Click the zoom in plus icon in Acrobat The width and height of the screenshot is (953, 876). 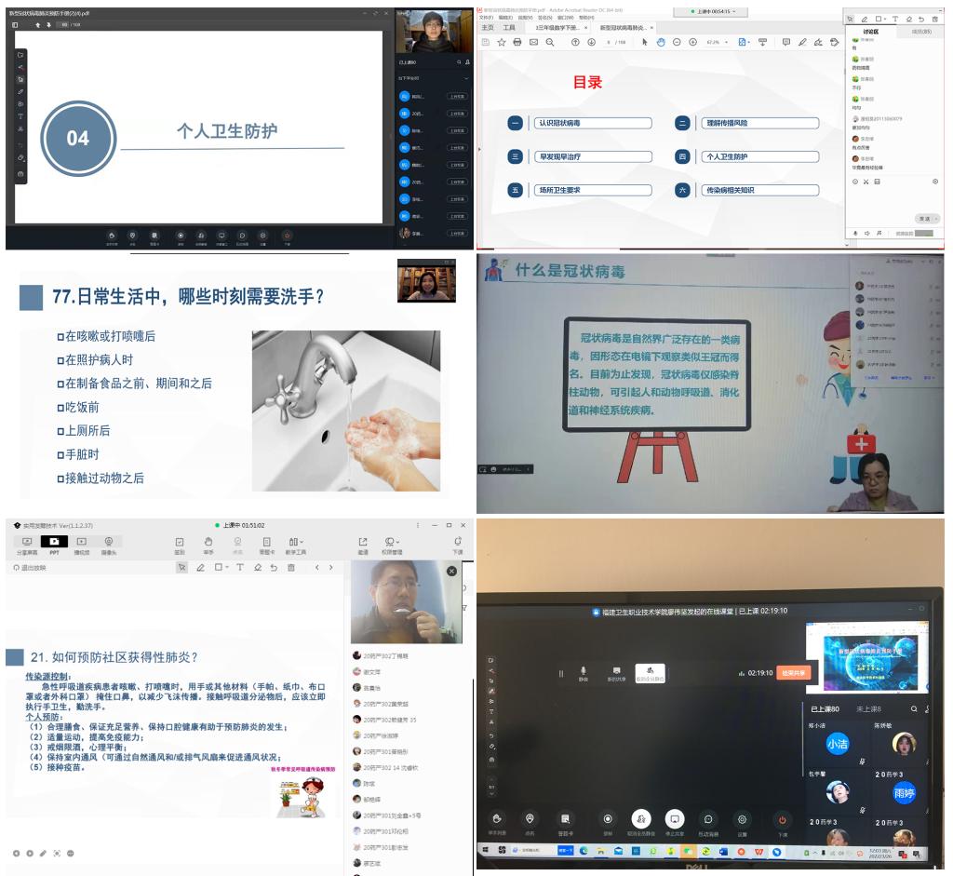point(692,42)
